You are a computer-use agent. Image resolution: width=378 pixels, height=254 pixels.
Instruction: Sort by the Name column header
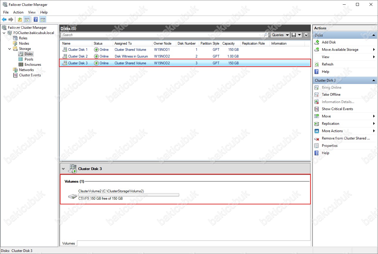click(76, 43)
